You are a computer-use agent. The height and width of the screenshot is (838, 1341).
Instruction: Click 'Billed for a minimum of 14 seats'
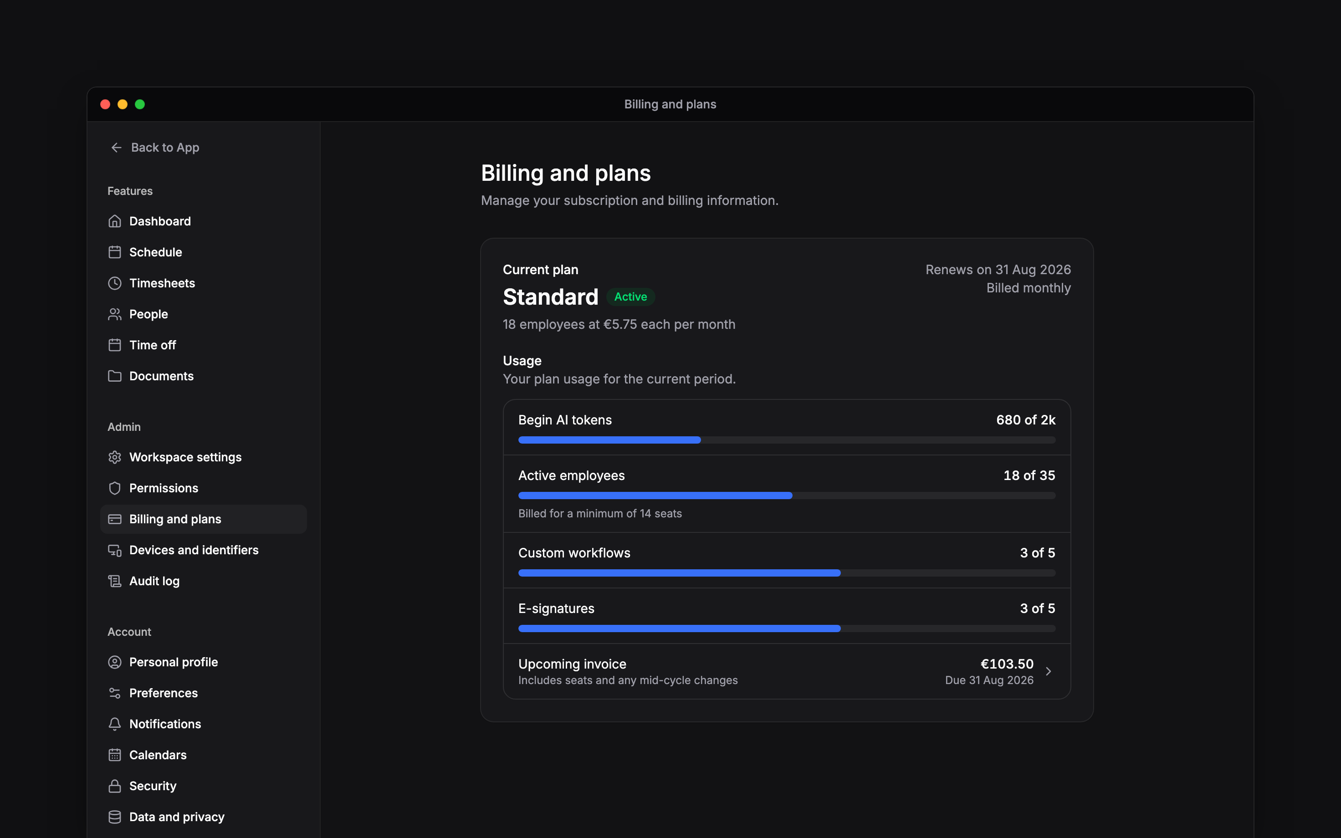pos(600,514)
